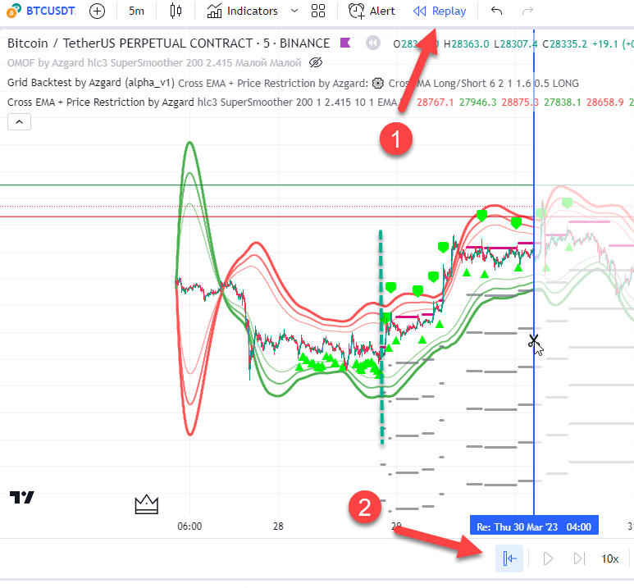
Task: Click the 28 date axis label
Action: (278, 526)
